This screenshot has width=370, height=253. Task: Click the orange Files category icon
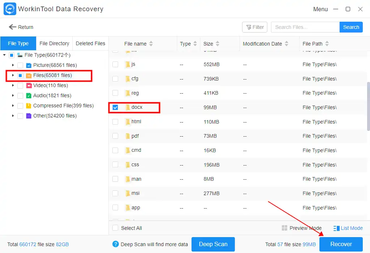tap(29, 76)
